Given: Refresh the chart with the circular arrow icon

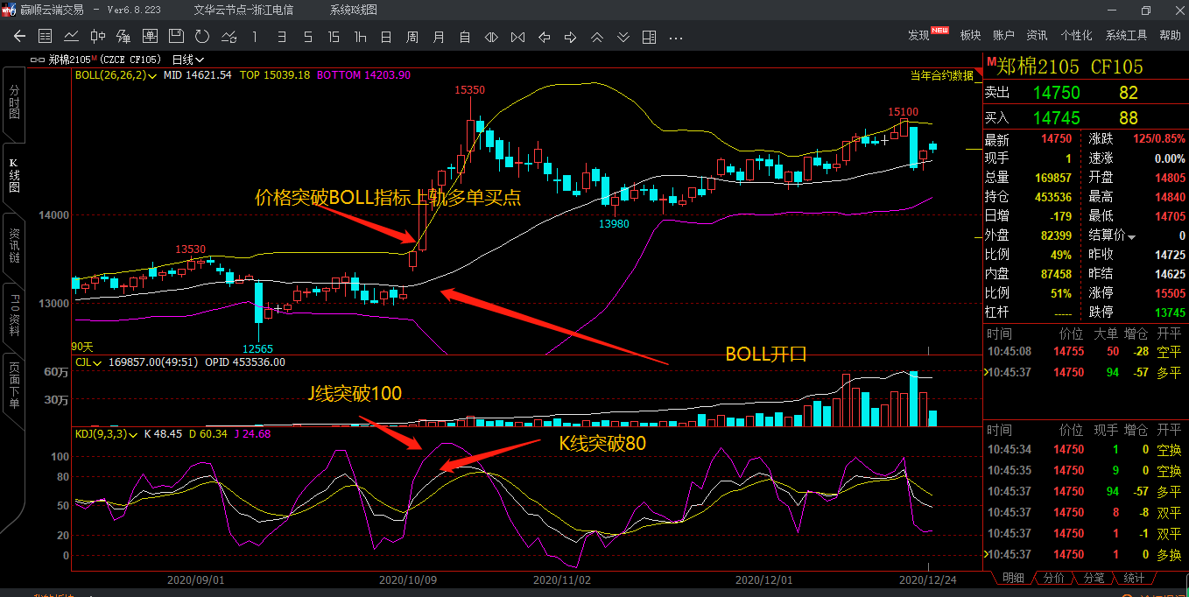Looking at the screenshot, I should click(x=202, y=37).
